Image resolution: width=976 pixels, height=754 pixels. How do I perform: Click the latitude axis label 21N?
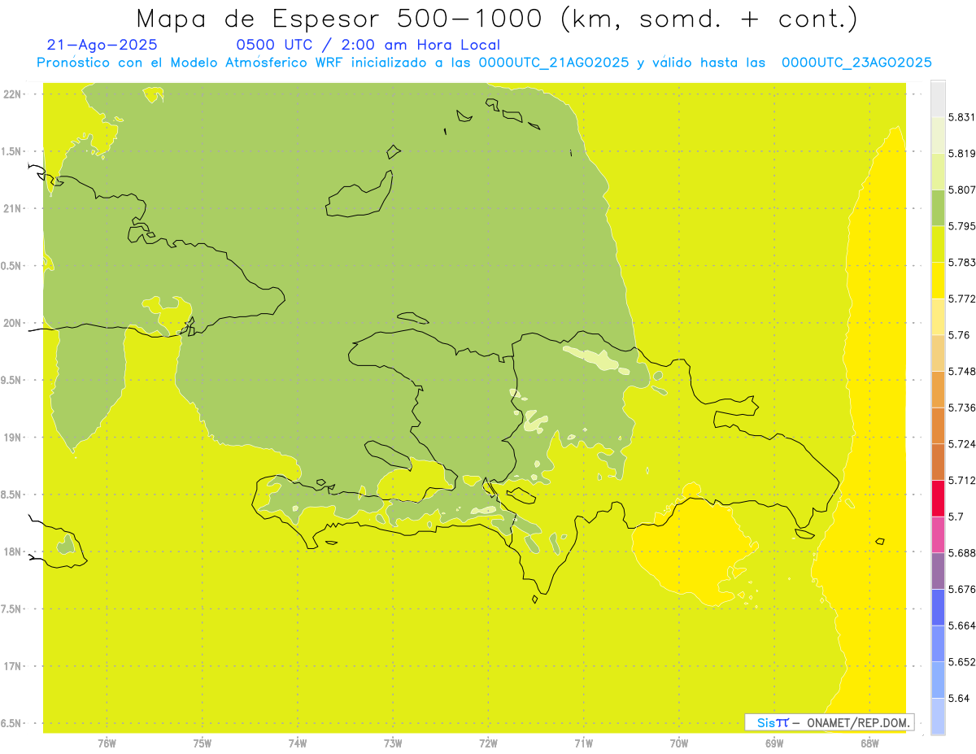coord(11,208)
